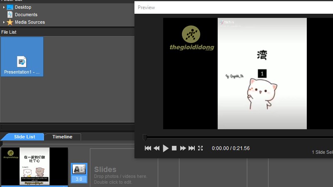
Task: Switch to the Slide List tab
Action: pos(25,137)
